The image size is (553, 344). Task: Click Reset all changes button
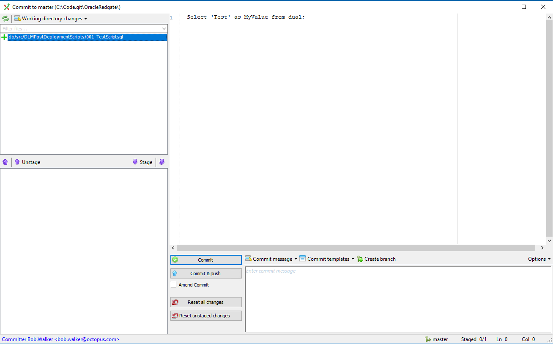pyautogui.click(x=206, y=302)
